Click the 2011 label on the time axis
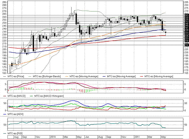 pos(137,137)
